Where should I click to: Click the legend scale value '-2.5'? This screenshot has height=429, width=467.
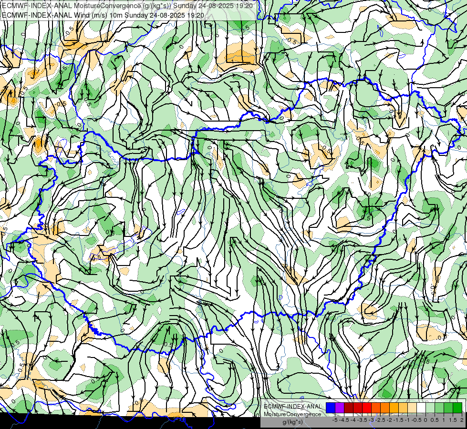pyautogui.click(x=380, y=420)
